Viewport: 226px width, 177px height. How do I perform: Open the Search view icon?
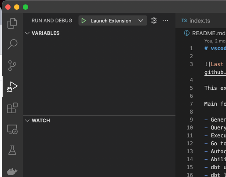pyautogui.click(x=12, y=44)
